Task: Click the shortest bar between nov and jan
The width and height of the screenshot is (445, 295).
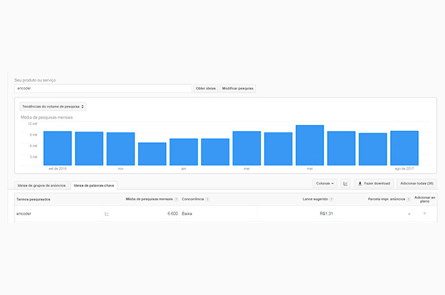Action: (x=152, y=154)
